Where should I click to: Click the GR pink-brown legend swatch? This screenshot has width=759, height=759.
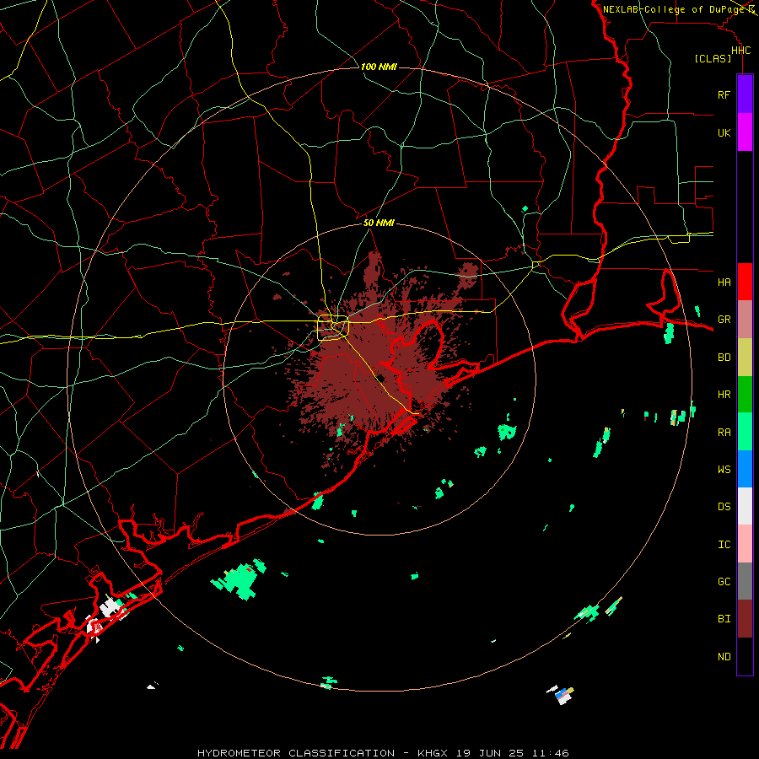745,320
